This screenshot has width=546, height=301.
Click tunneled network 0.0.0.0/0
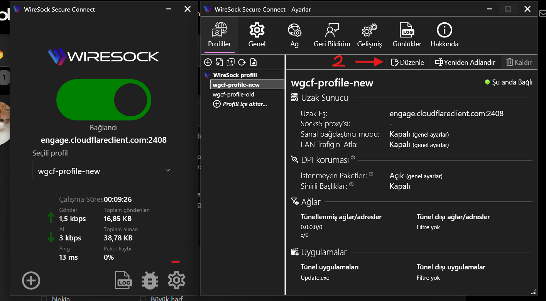311,227
